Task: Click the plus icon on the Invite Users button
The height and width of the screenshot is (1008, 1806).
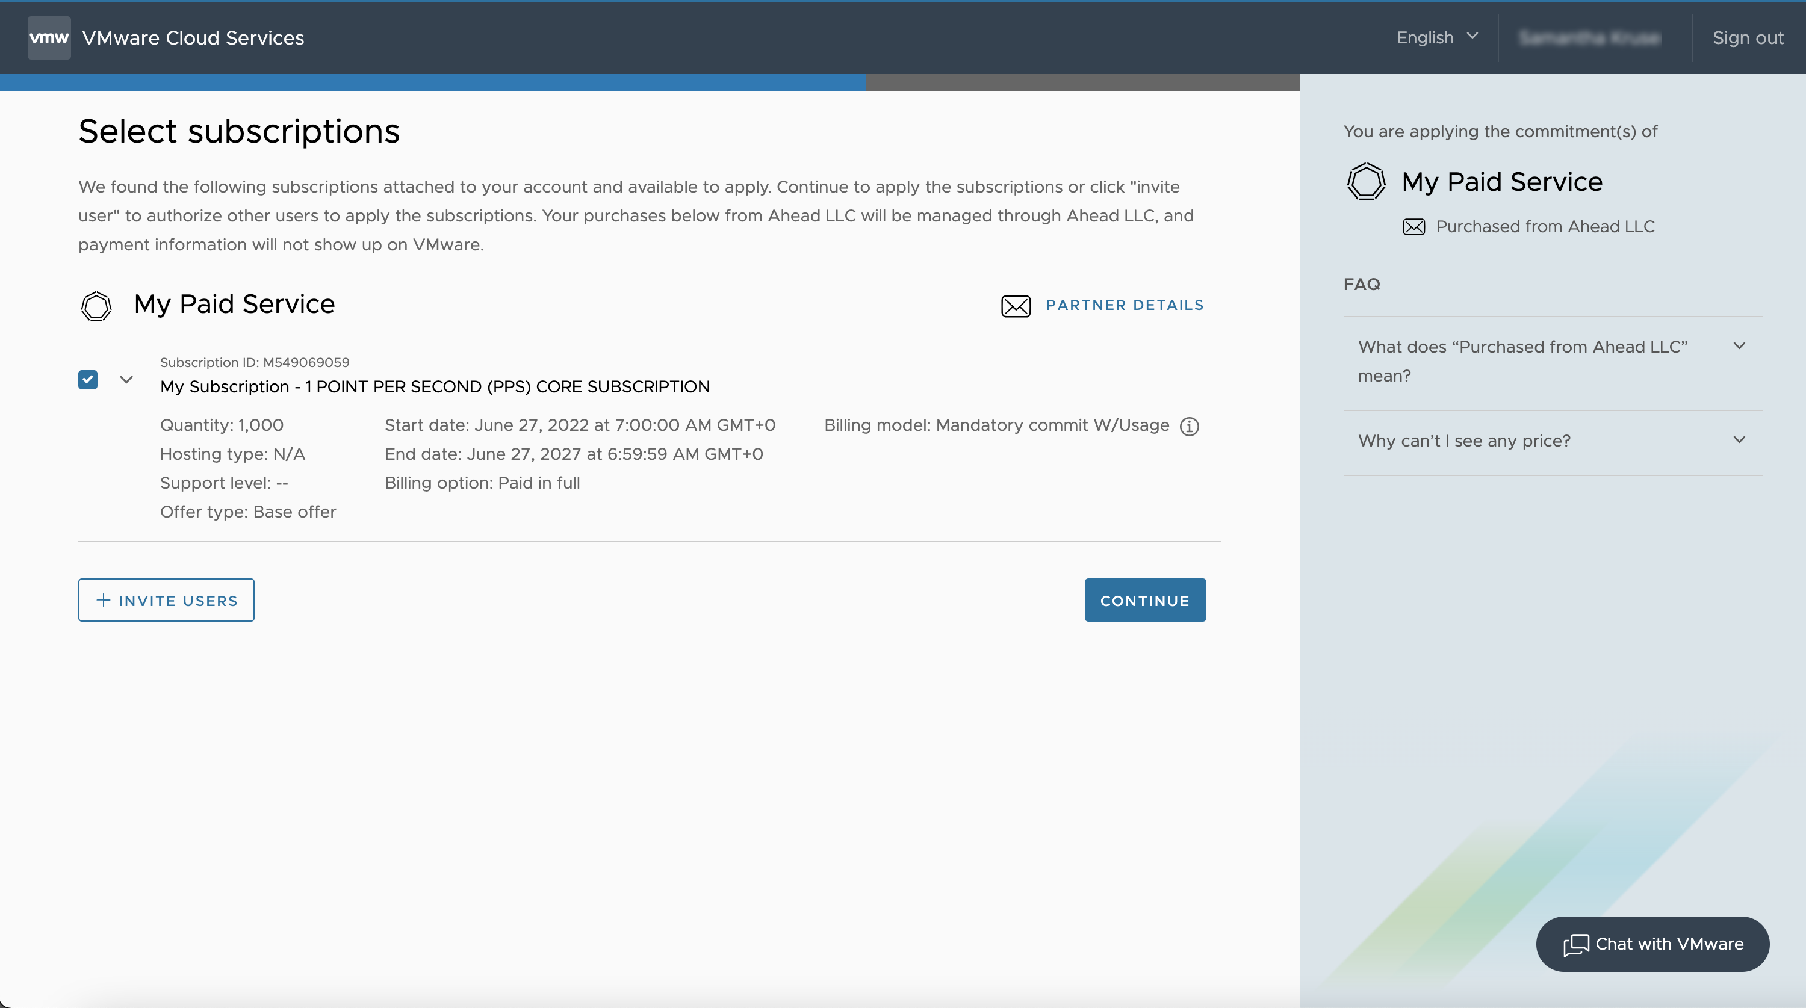Action: (x=103, y=600)
